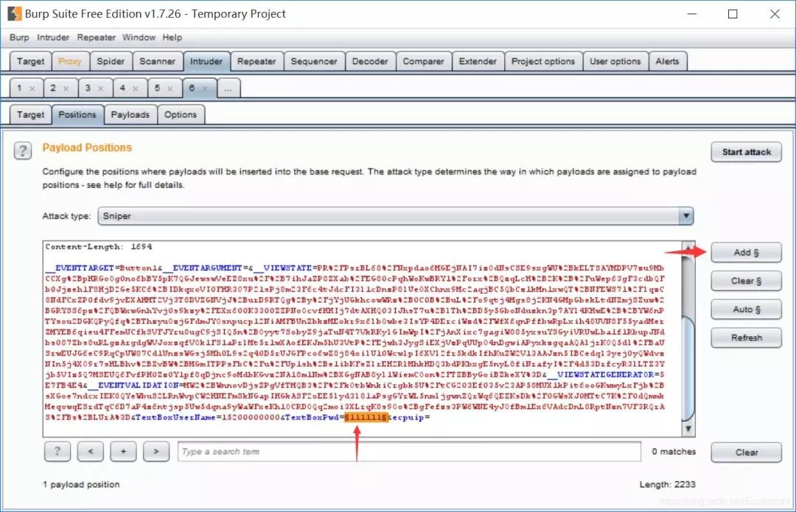Open the Repeater menu
The width and height of the screenshot is (796, 512).
(97, 38)
